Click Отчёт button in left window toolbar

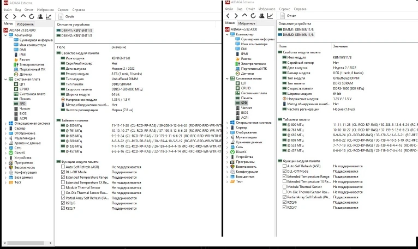click(67, 16)
